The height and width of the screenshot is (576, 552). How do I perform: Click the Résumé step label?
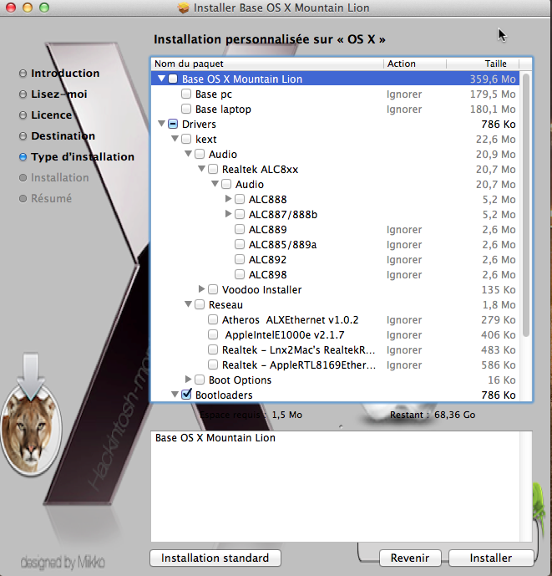(52, 198)
